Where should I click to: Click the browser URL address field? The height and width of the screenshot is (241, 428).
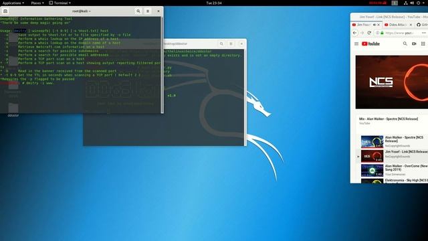pos(401,33)
